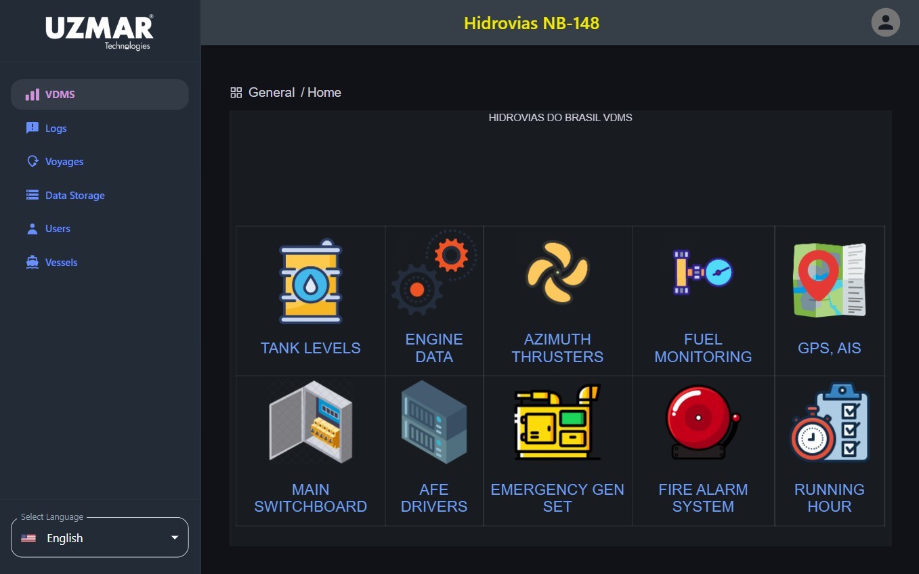Click the Home breadcrumb link
Viewport: 919px width, 574px height.
click(324, 93)
